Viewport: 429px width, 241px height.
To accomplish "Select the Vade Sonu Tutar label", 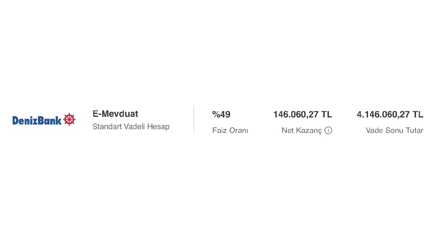I will pos(394,131).
